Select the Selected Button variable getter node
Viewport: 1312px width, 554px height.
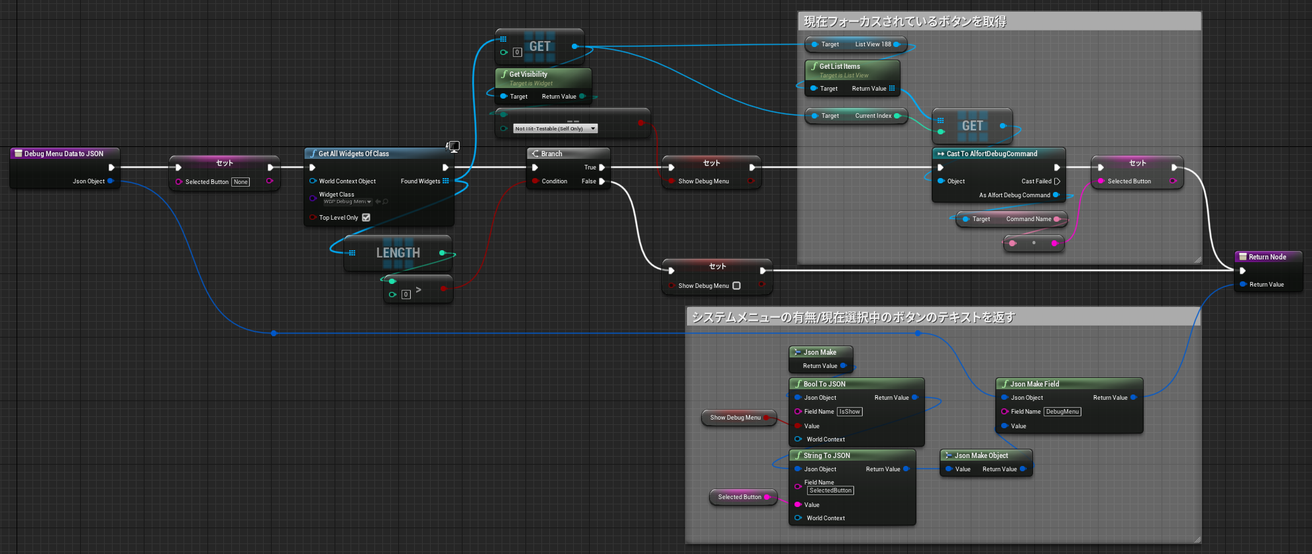[743, 497]
